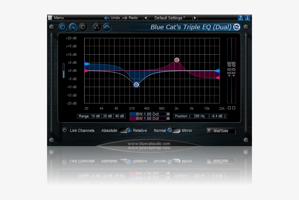Viewport: 299px width, 200px height.
Task: Load the previous preset with left arrow
Action: tap(145, 18)
